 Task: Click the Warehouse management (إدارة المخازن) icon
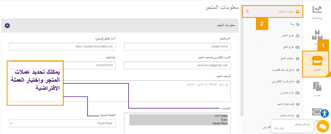tap(298, 93)
